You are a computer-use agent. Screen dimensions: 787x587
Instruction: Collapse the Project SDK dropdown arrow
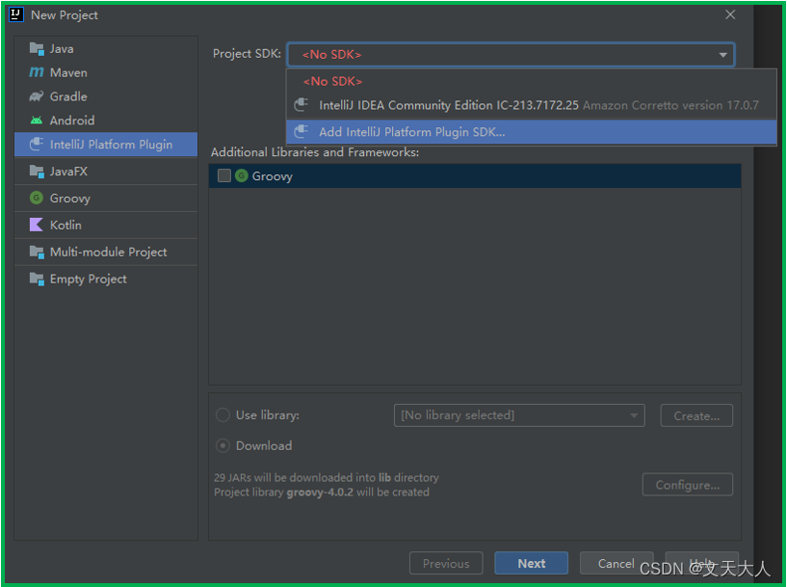click(x=722, y=54)
